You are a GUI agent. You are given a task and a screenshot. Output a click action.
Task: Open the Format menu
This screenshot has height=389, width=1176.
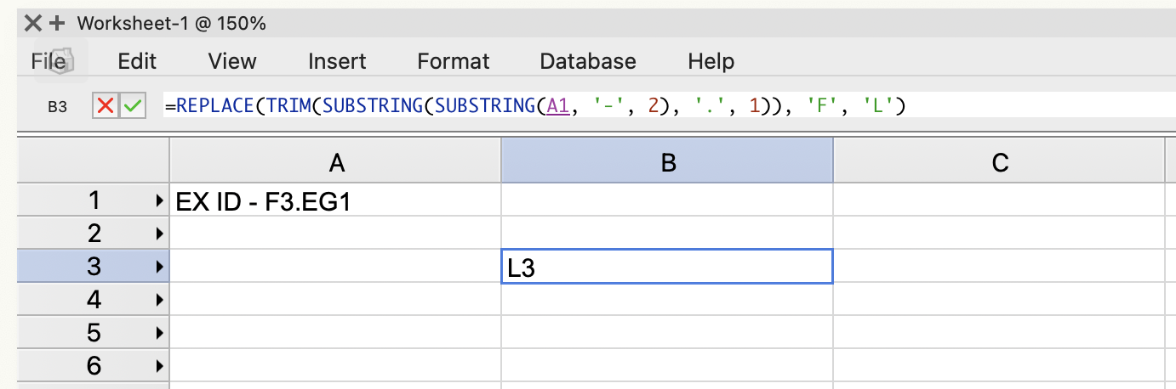tap(454, 61)
